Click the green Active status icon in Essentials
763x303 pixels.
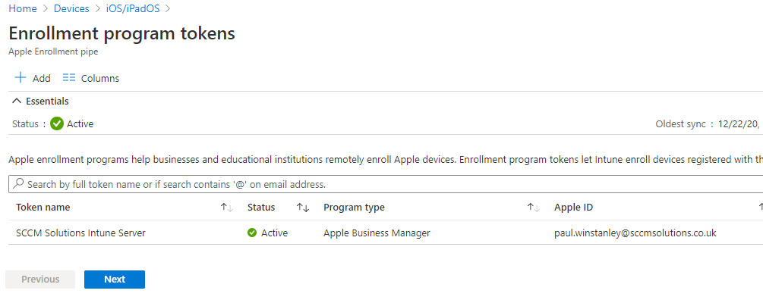57,123
